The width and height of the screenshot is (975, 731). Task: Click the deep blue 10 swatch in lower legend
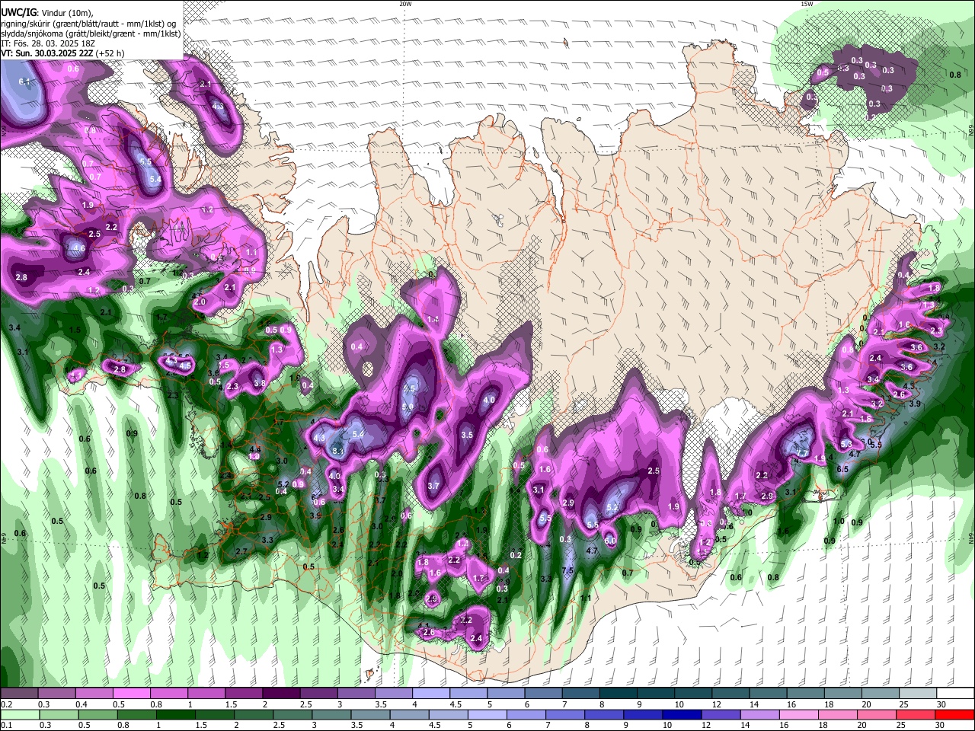point(682,714)
